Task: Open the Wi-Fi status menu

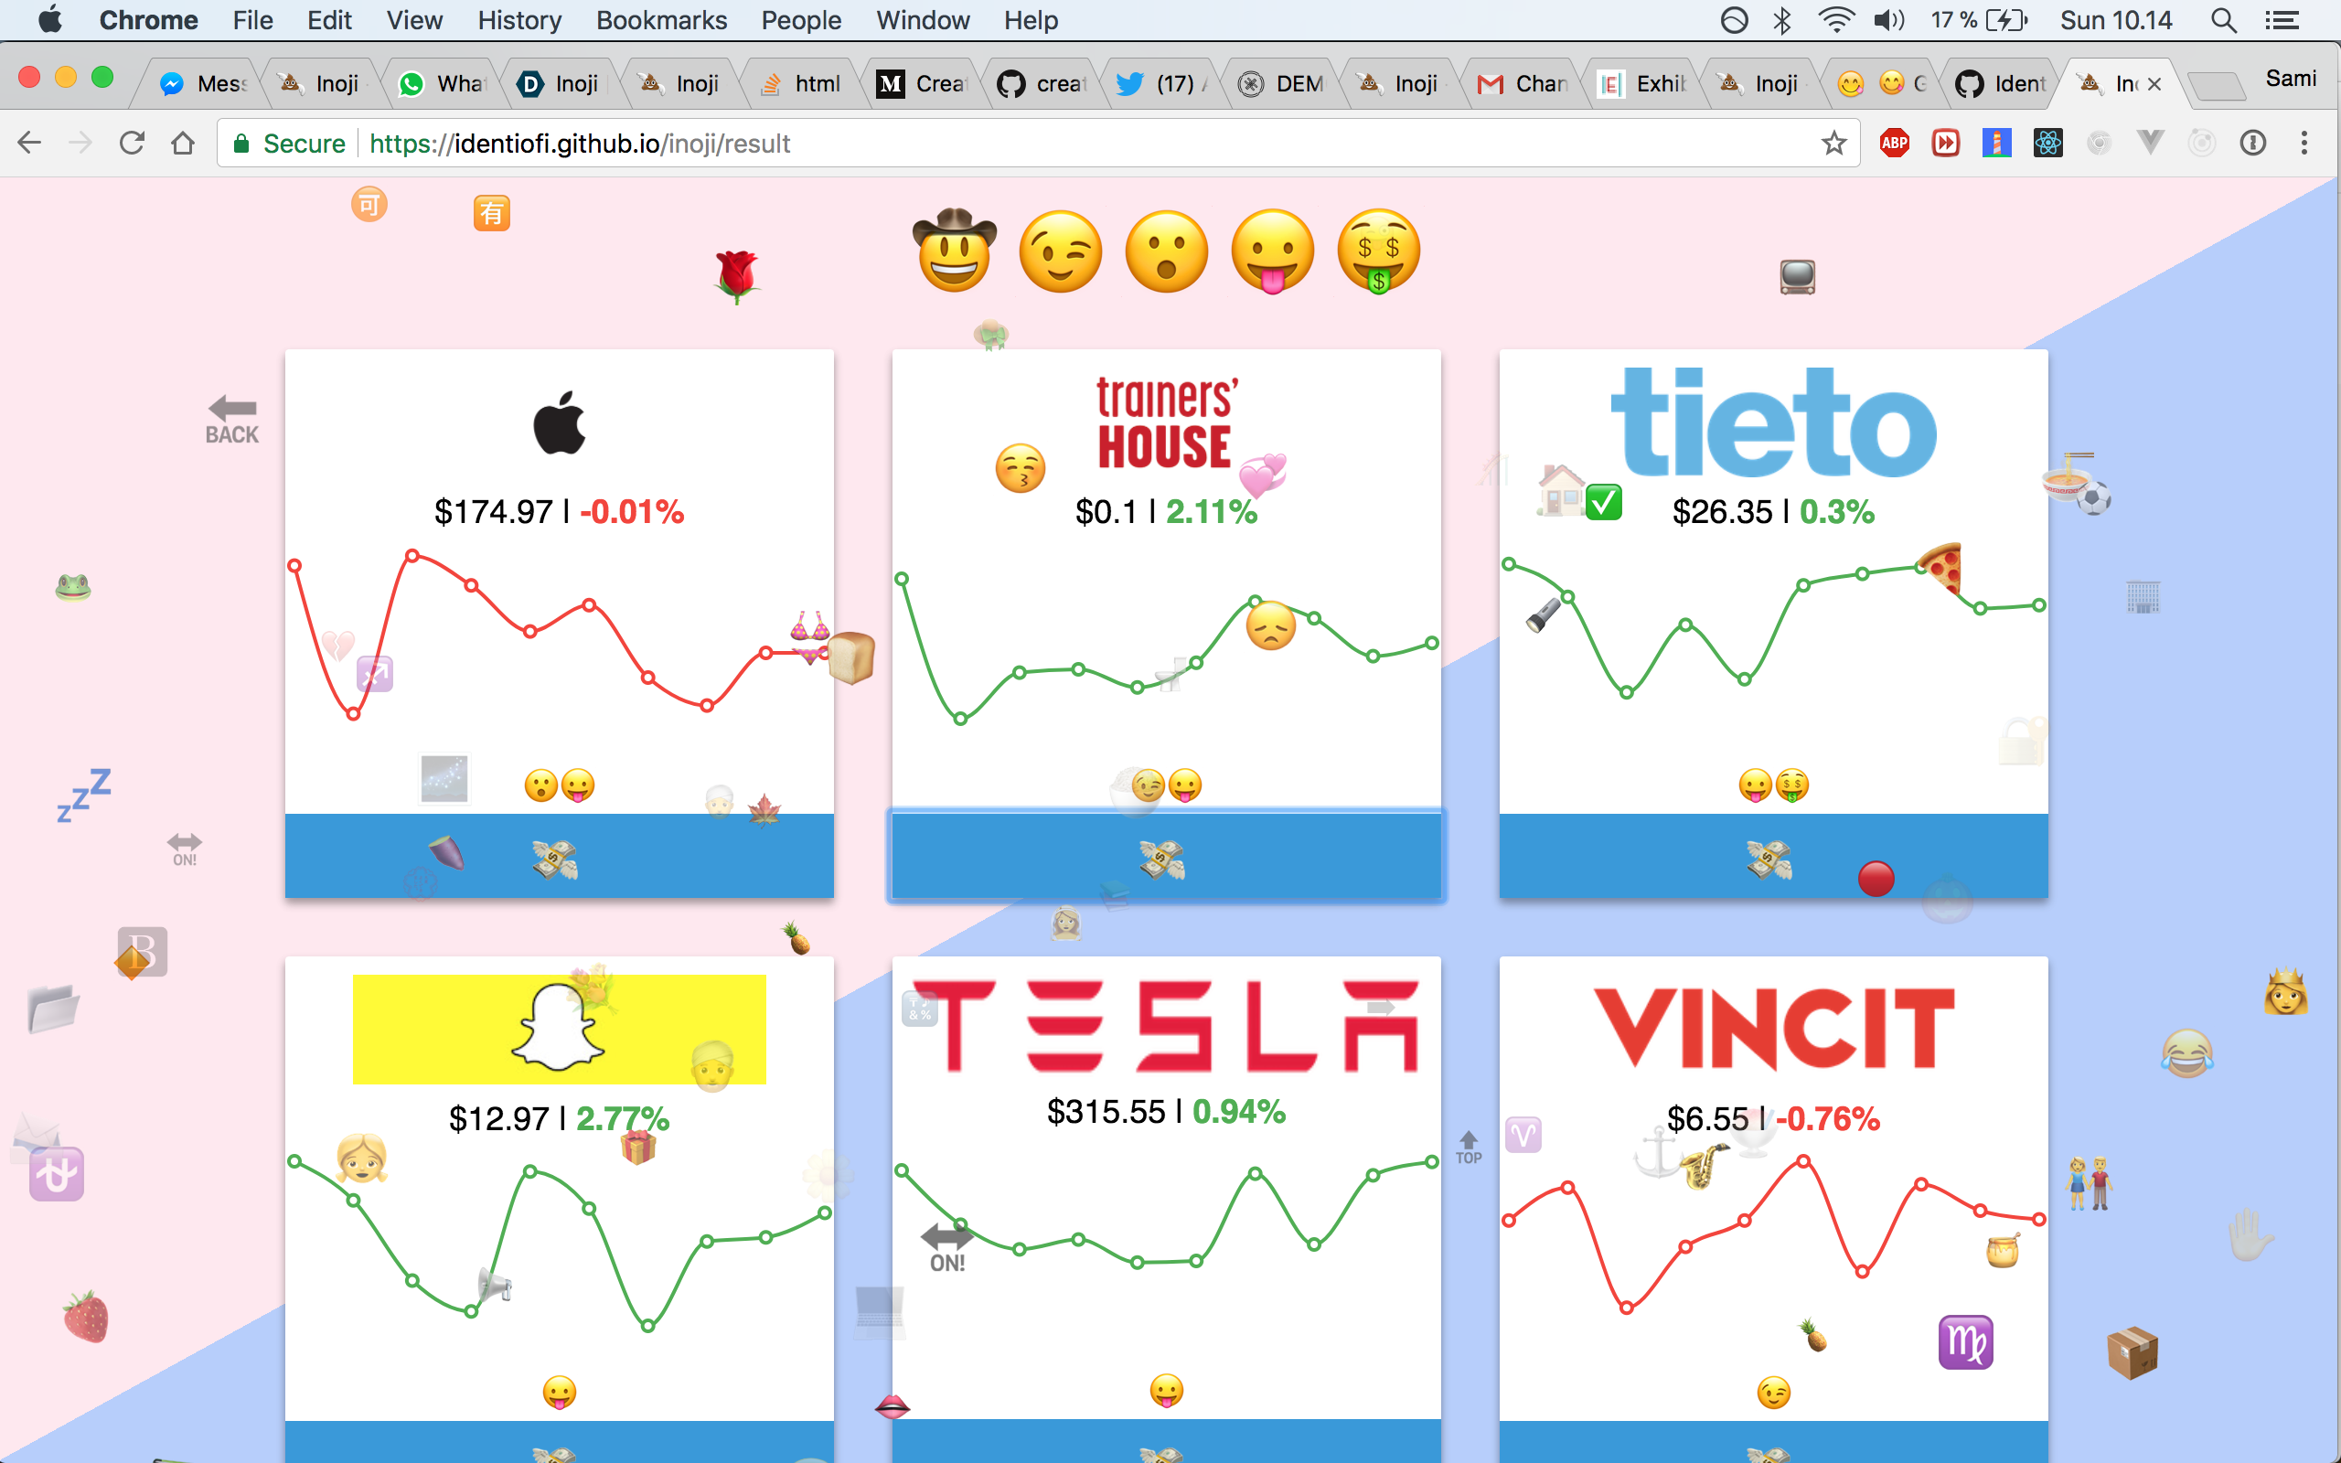Action: [x=1835, y=20]
